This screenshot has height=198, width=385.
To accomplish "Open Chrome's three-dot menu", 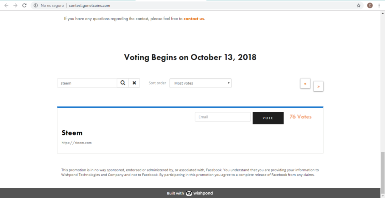I will coord(379,5).
